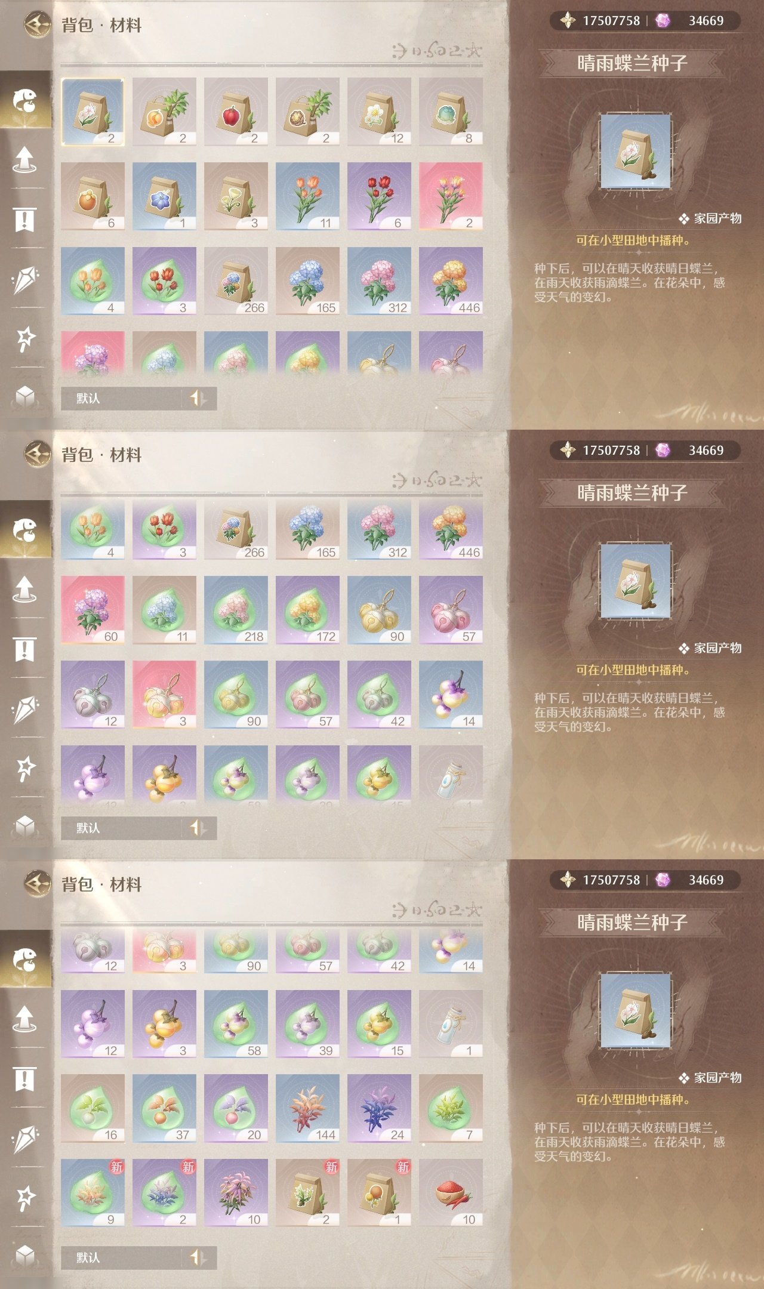Open the new seed bag showing 1
Image resolution: width=764 pixels, height=1289 pixels.
(379, 1193)
